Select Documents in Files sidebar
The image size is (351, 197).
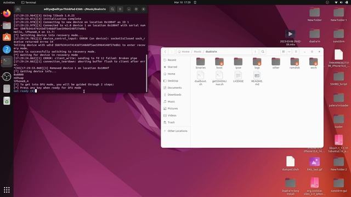175,88
